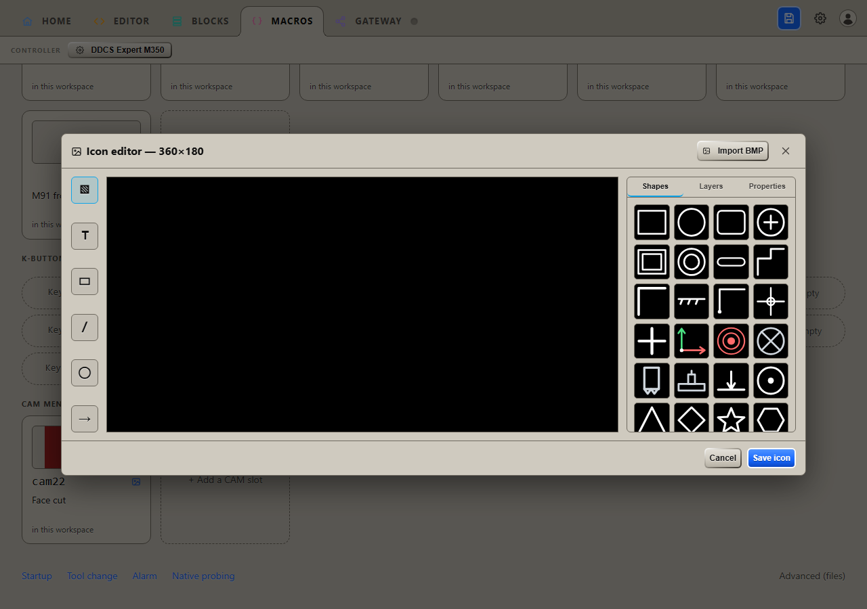The image size is (867, 609).
Task: Open the user account icon
Action: 848,19
